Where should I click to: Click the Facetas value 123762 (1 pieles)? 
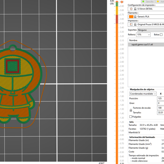pos(147,129)
